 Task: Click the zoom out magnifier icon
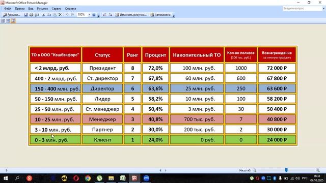tap(255, 170)
